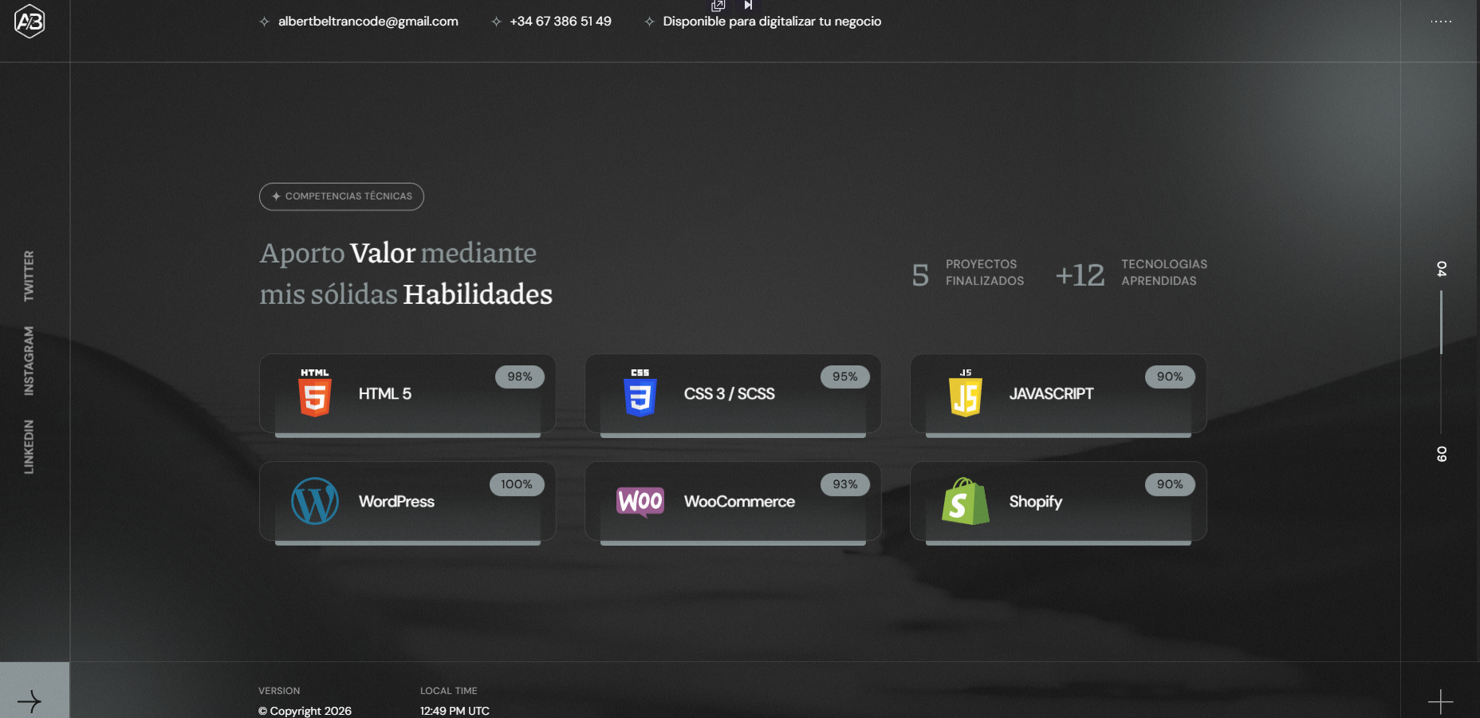This screenshot has width=1480, height=718.
Task: Click the plus icon in the bottom-right corner
Action: pyautogui.click(x=1440, y=702)
